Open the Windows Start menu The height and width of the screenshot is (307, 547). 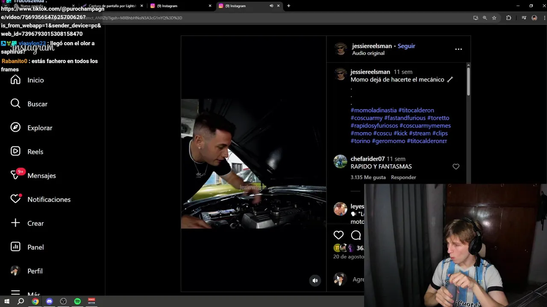7,301
